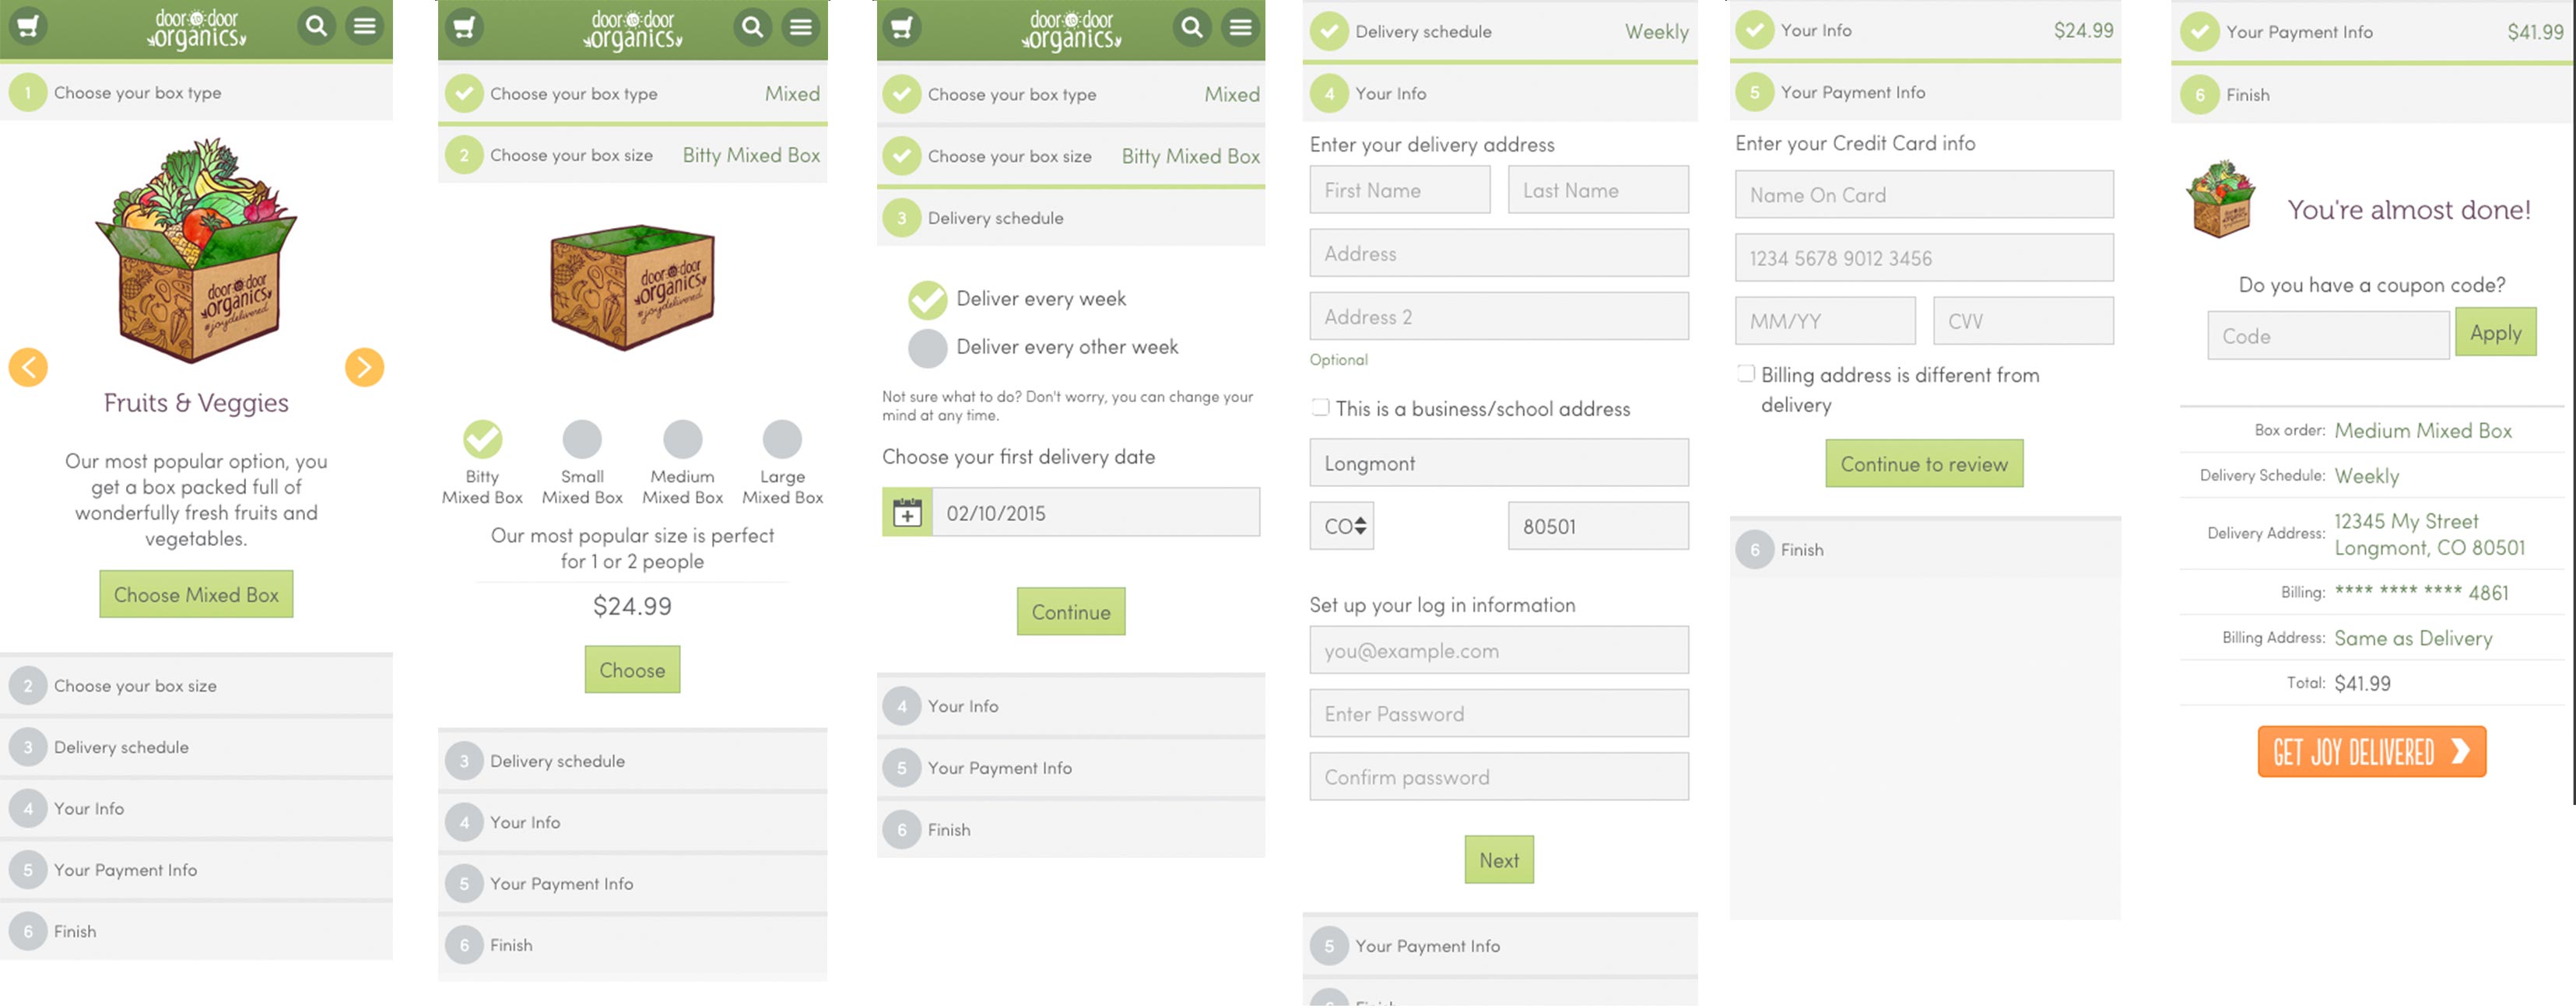Expand Your Info step on second screen
This screenshot has width=2576, height=1008.
633,822
